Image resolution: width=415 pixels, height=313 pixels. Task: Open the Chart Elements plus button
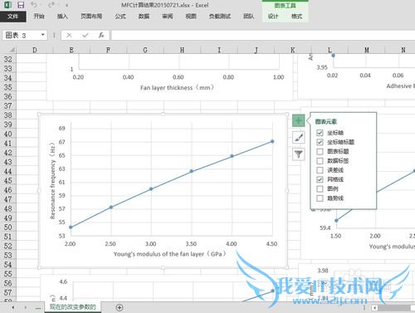[298, 120]
